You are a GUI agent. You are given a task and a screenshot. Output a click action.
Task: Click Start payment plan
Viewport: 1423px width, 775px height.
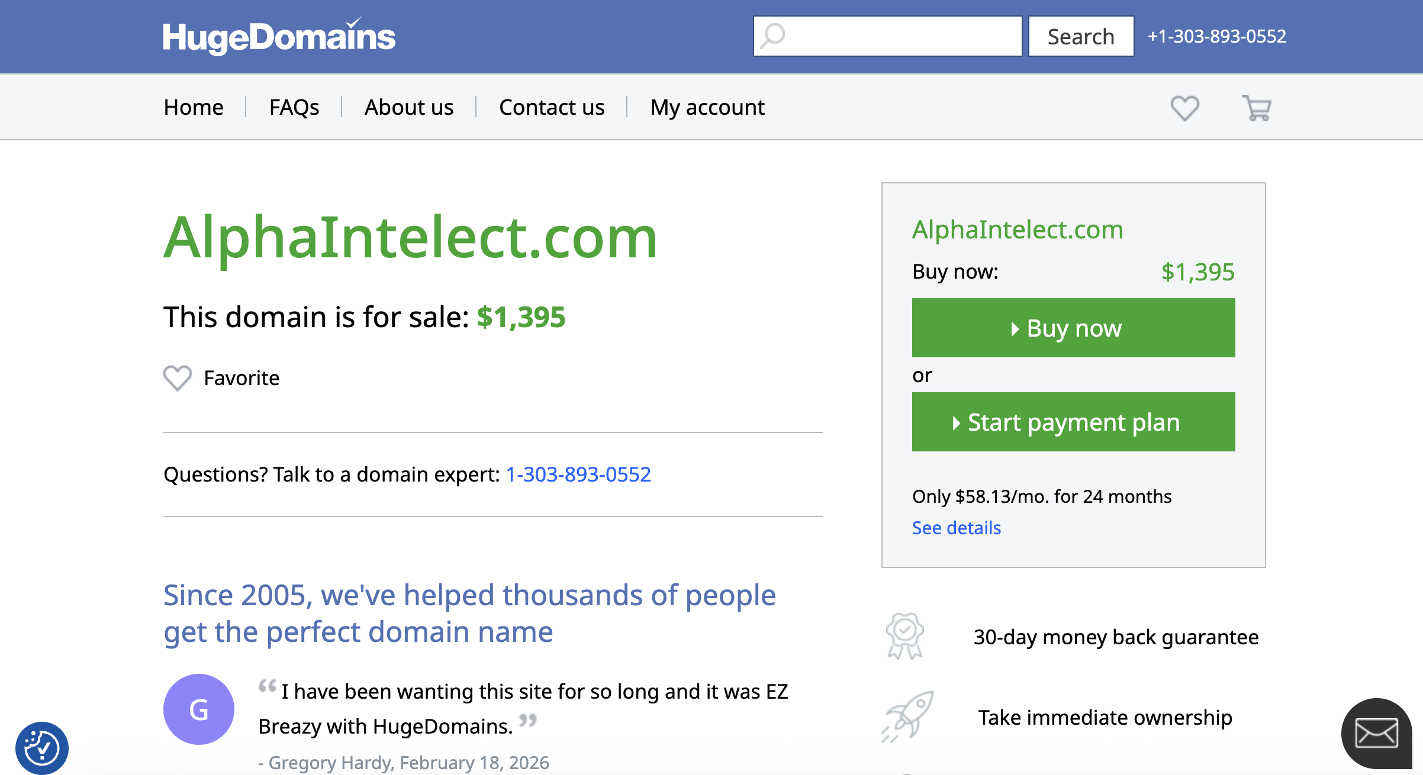[1073, 422]
